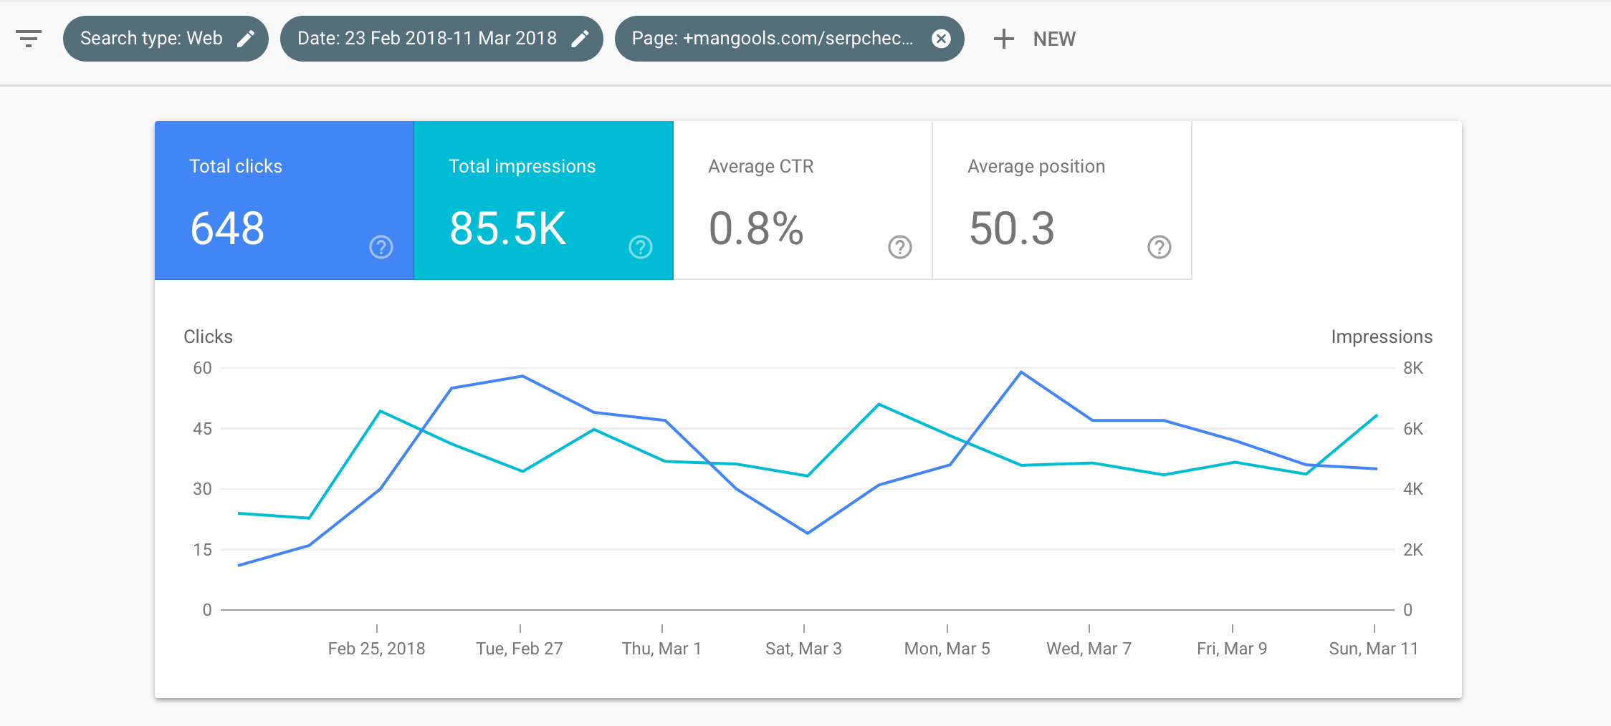Click the Page: +mangools.com chip
The image size is (1611, 726).
[x=789, y=39]
